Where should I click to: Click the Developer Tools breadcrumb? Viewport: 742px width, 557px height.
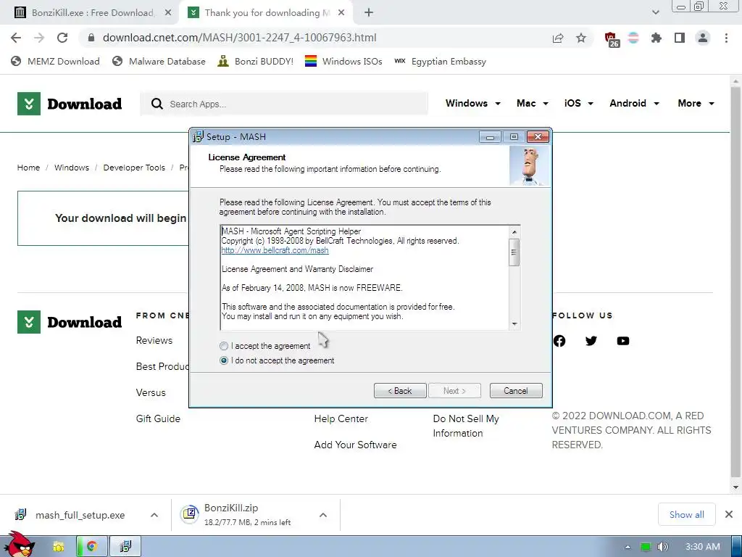tap(134, 168)
